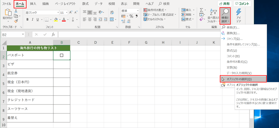This screenshot has width=279, height=128.
Task: Increase font size with the large A icon
Action: coord(71,13)
